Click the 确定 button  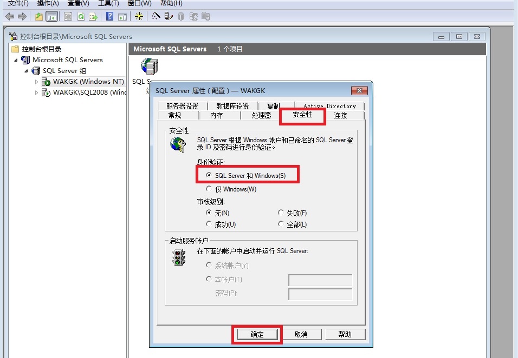pos(257,334)
